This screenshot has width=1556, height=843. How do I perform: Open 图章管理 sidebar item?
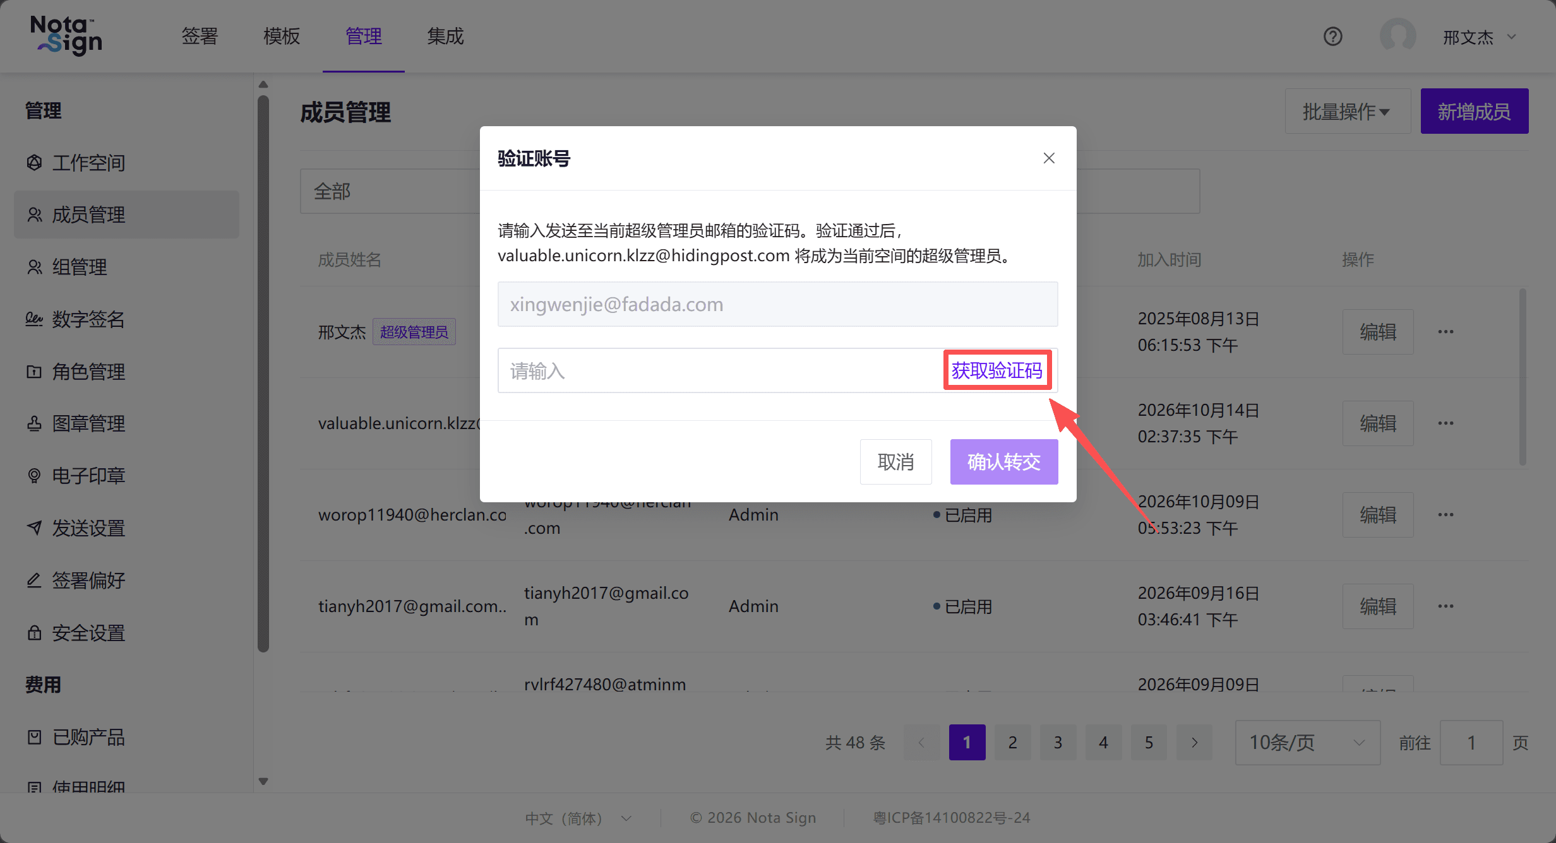click(x=126, y=423)
